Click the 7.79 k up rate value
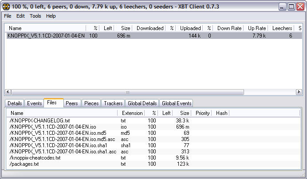This screenshot has width=307, height=179. (x=259, y=36)
